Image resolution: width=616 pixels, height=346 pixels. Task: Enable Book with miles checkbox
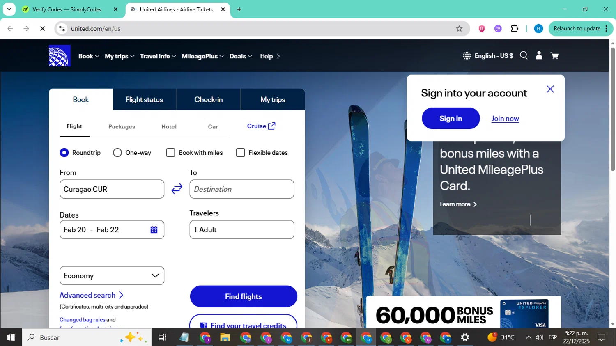pyautogui.click(x=170, y=153)
